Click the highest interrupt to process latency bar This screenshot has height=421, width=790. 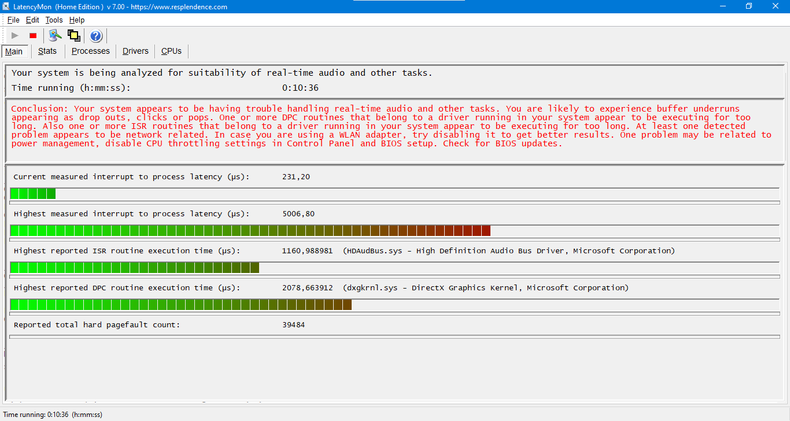tap(250, 230)
